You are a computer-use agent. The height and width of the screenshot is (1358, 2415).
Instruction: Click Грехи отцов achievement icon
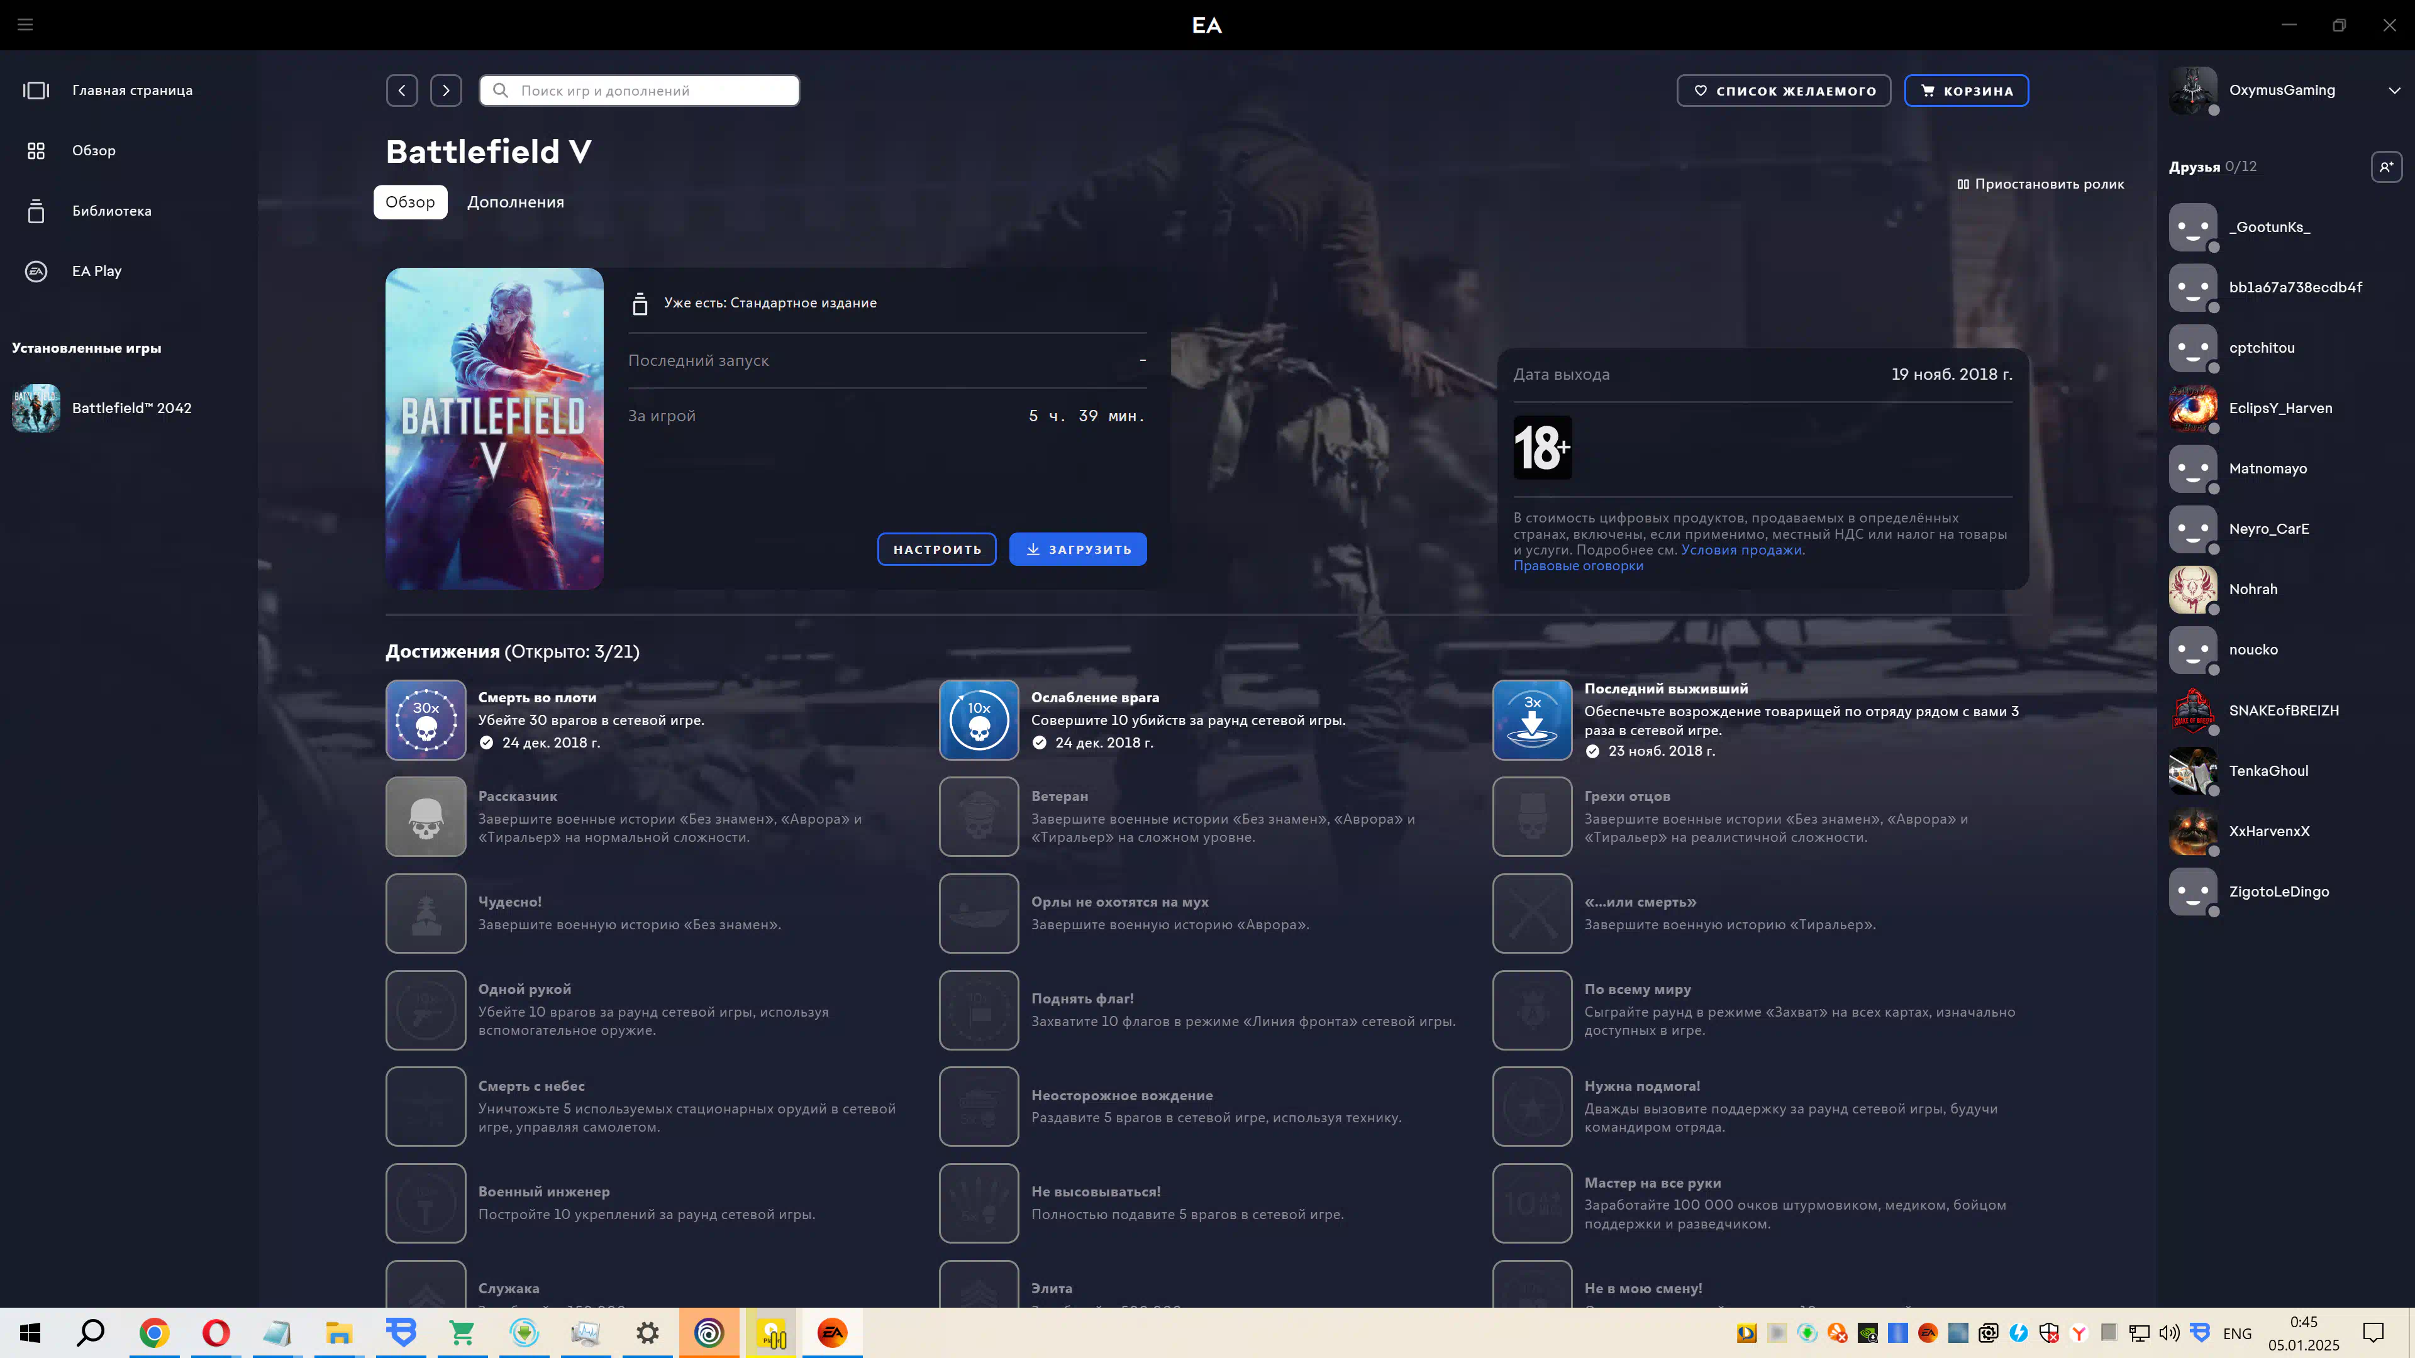point(1532,816)
